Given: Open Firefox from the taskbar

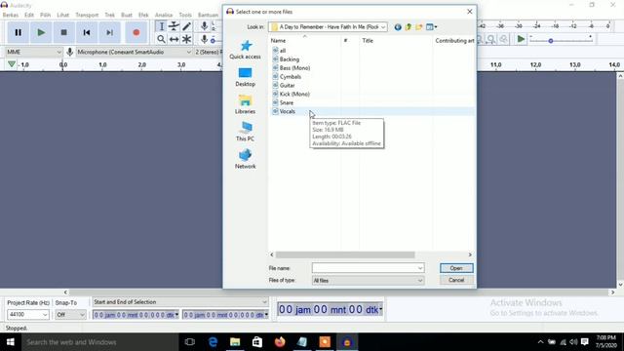Looking at the screenshot, I should [280, 342].
